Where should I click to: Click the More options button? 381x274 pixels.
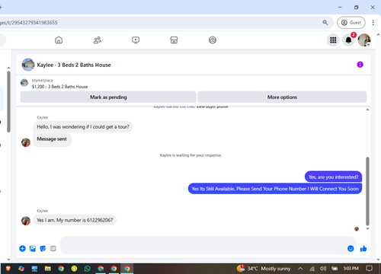click(282, 97)
